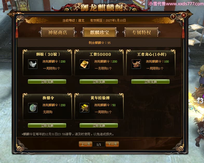Select the 王者龙心 dragon icon

pyautogui.click(x=136, y=64)
